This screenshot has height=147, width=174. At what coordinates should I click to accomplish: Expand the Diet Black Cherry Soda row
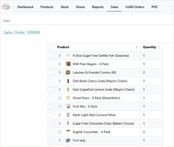tap(59, 81)
